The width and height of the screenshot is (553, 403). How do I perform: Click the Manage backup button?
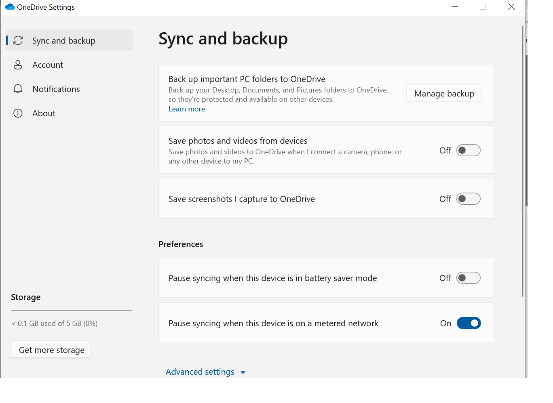pos(444,93)
